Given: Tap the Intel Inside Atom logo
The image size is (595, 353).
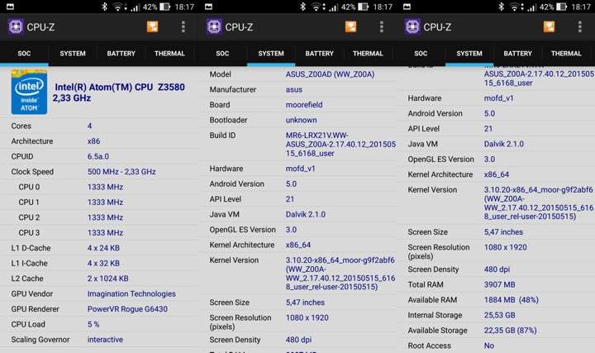Looking at the screenshot, I should tap(29, 93).
